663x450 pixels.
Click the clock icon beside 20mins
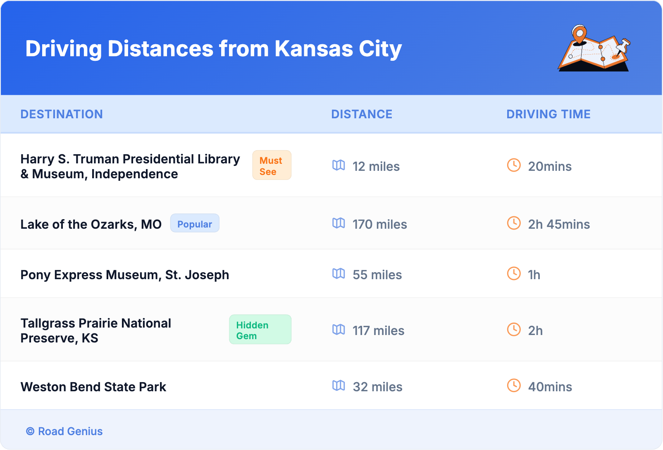tap(514, 165)
